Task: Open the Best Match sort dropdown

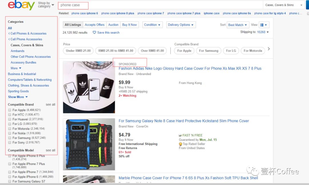Action: 238,25
